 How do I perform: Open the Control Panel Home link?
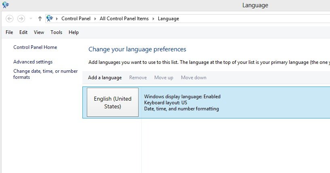[35, 47]
